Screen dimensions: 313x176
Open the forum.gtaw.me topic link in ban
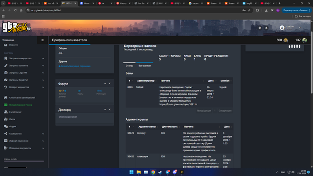pyautogui.click(x=178, y=104)
